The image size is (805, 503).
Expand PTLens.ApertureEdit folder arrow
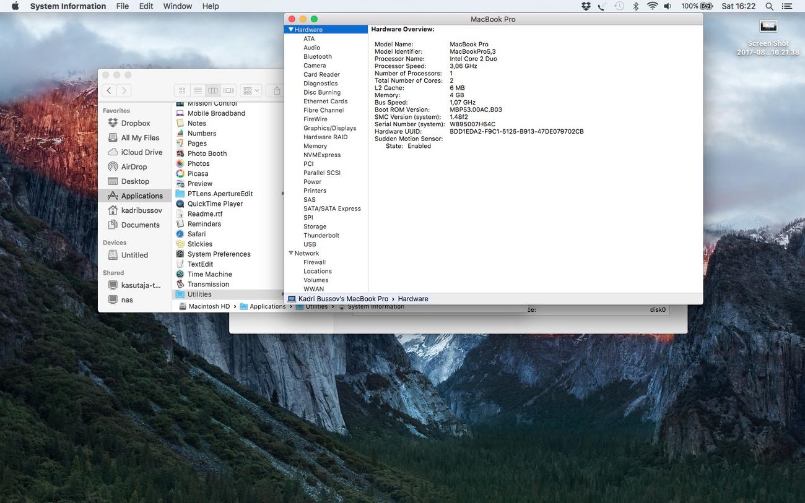coord(282,194)
